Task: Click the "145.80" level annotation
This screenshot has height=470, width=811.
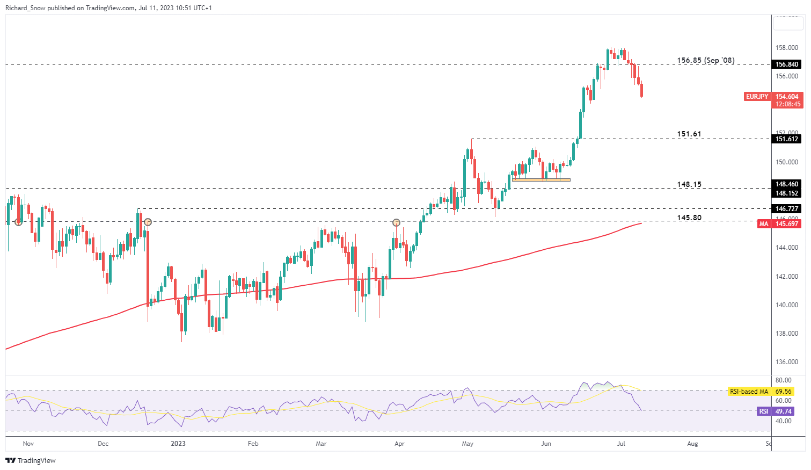Action: [689, 218]
